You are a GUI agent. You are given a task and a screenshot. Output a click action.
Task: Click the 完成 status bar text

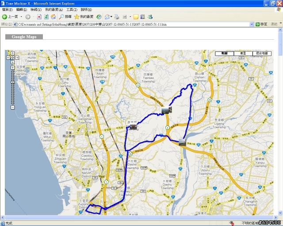click(9, 223)
